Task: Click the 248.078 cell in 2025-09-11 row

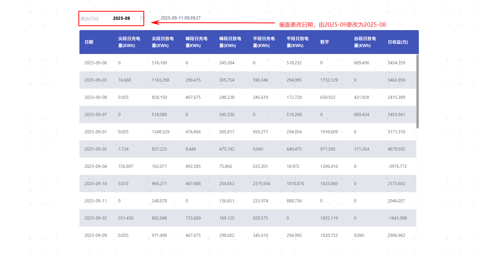Action: (159, 201)
